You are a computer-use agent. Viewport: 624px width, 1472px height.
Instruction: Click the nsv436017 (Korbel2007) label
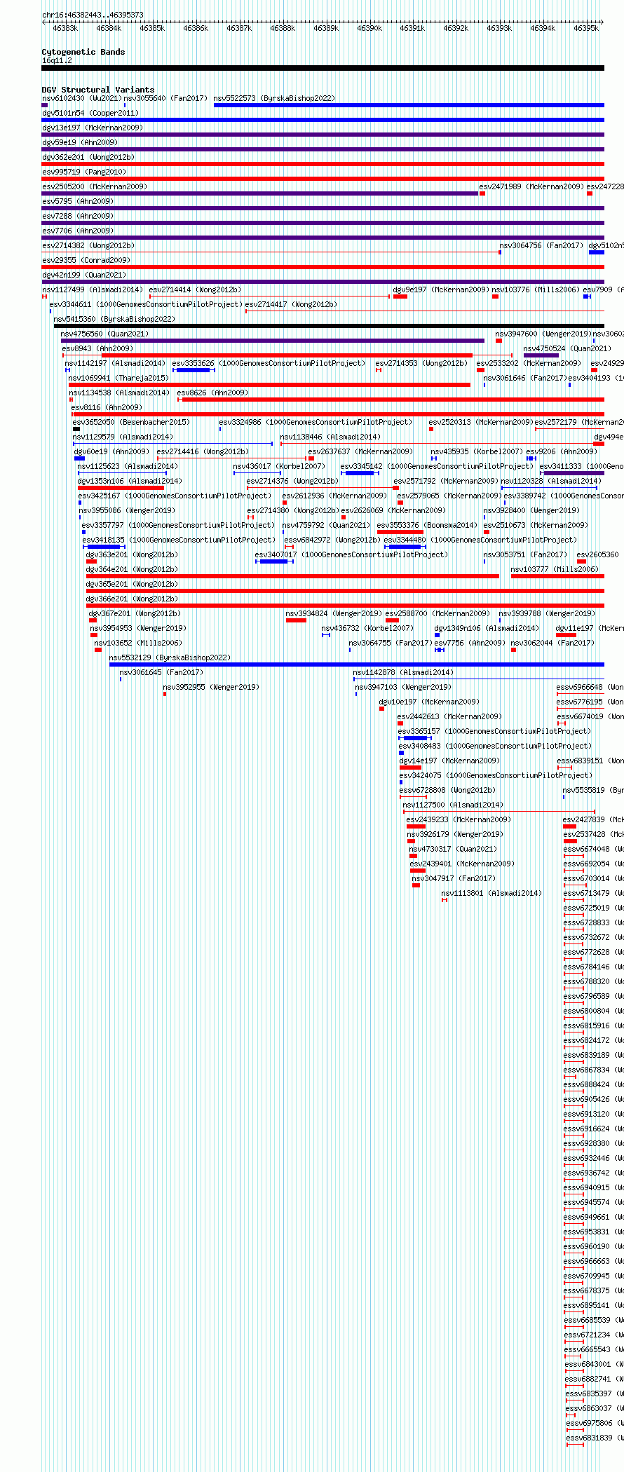coord(280,466)
